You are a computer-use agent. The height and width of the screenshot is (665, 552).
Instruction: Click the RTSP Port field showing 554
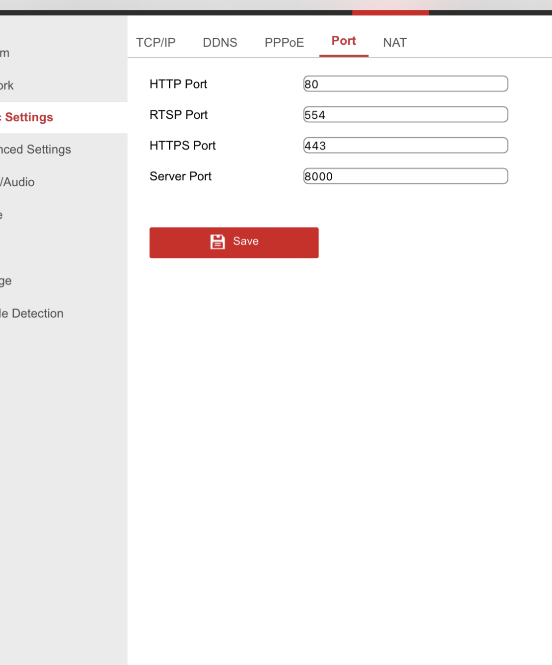[x=405, y=115]
